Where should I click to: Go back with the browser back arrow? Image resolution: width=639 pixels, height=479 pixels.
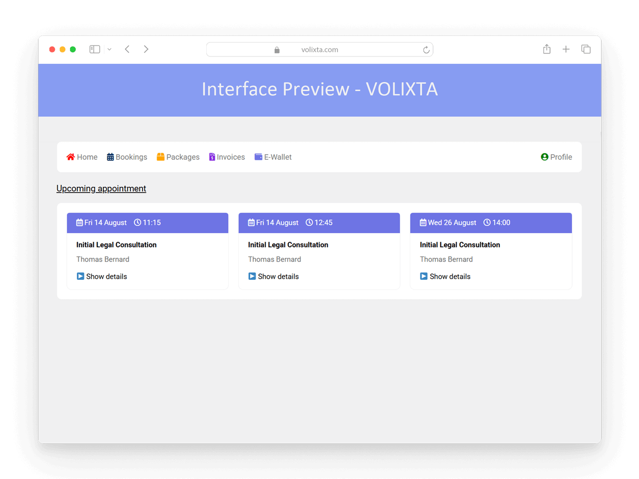click(127, 49)
